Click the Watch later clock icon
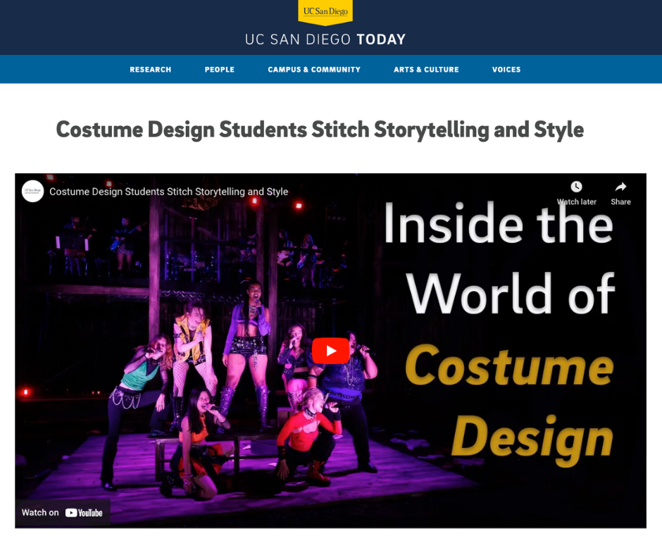The width and height of the screenshot is (662, 555). point(576,187)
